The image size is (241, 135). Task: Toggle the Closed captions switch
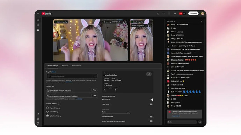pos(151,117)
